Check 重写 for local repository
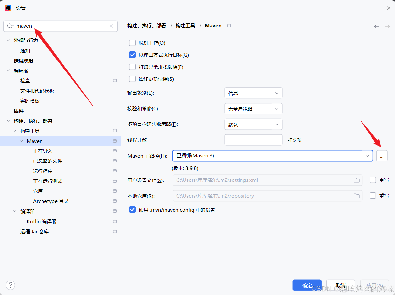The width and height of the screenshot is (395, 295). [373, 196]
